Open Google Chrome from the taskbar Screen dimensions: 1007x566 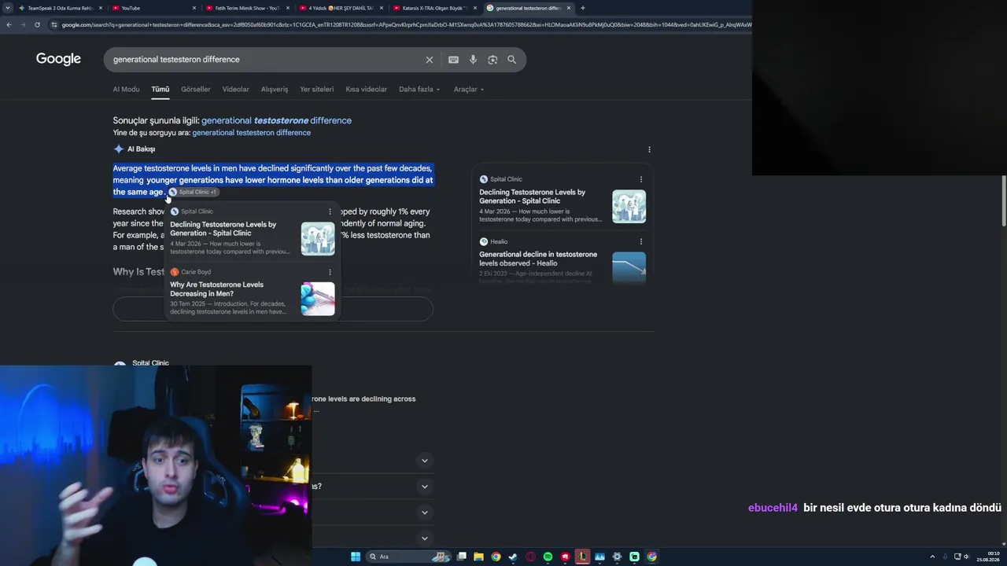point(496,557)
